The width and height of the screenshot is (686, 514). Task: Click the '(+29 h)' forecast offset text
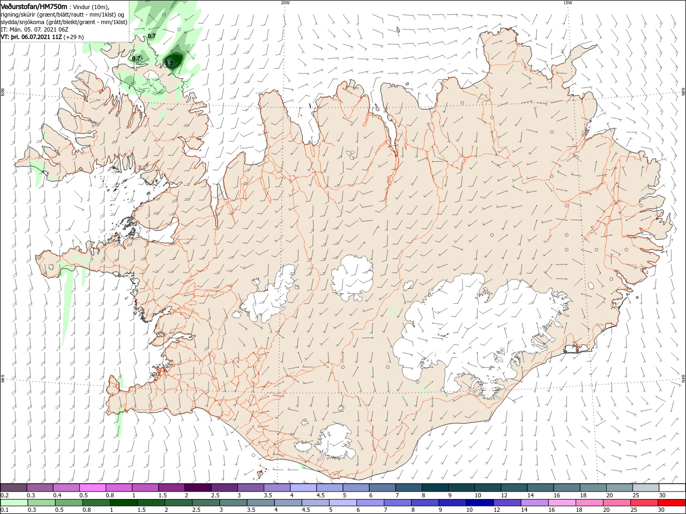[x=73, y=37]
